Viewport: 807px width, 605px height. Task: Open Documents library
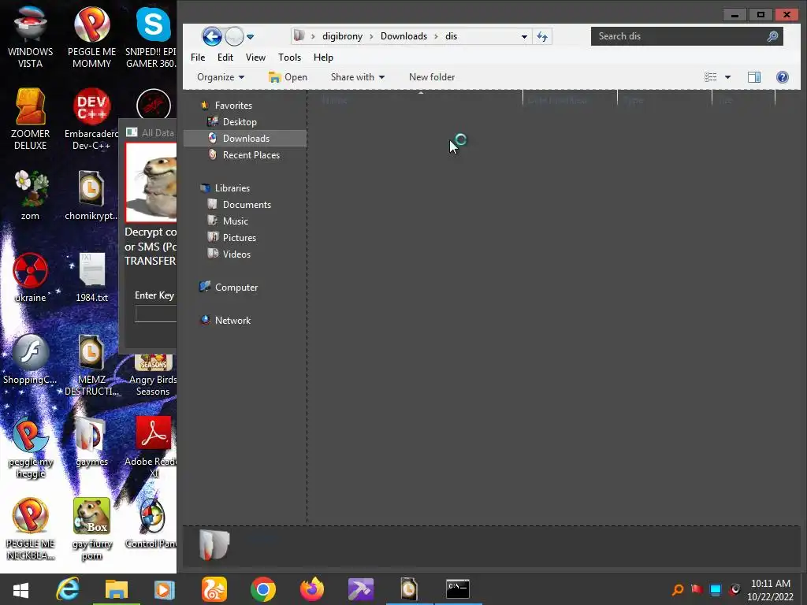click(247, 205)
